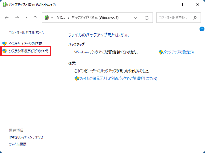Click システム イメージの作成 link
The image size is (205, 153).
pyautogui.click(x=26, y=44)
